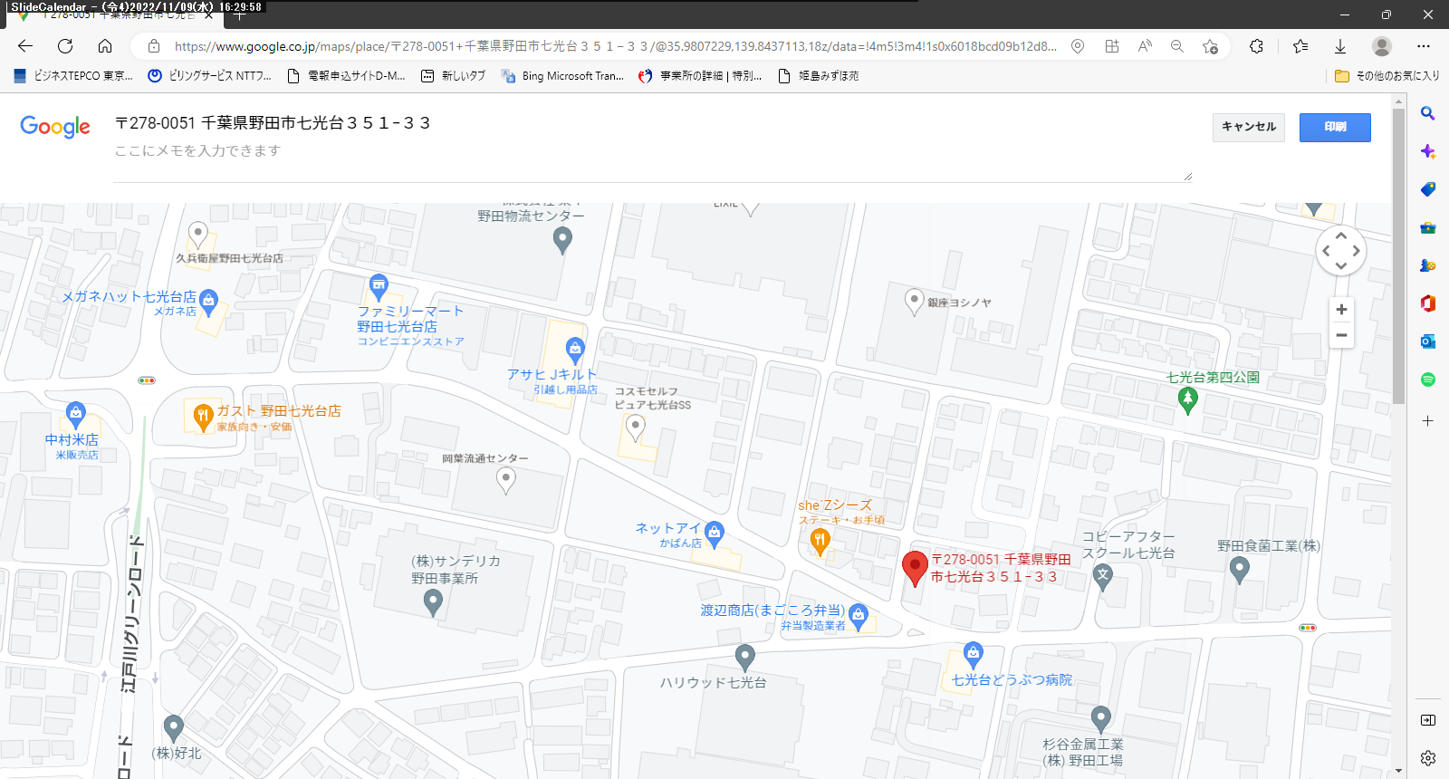This screenshot has width=1449, height=779.
Task: Open 電報申込サイトD-M bookmark
Action: tap(346, 76)
